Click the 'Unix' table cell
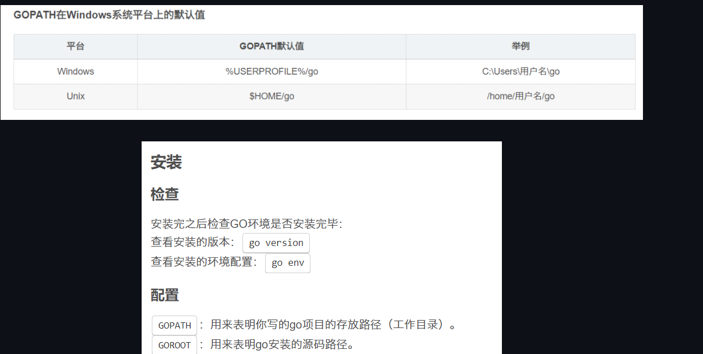 [x=75, y=96]
